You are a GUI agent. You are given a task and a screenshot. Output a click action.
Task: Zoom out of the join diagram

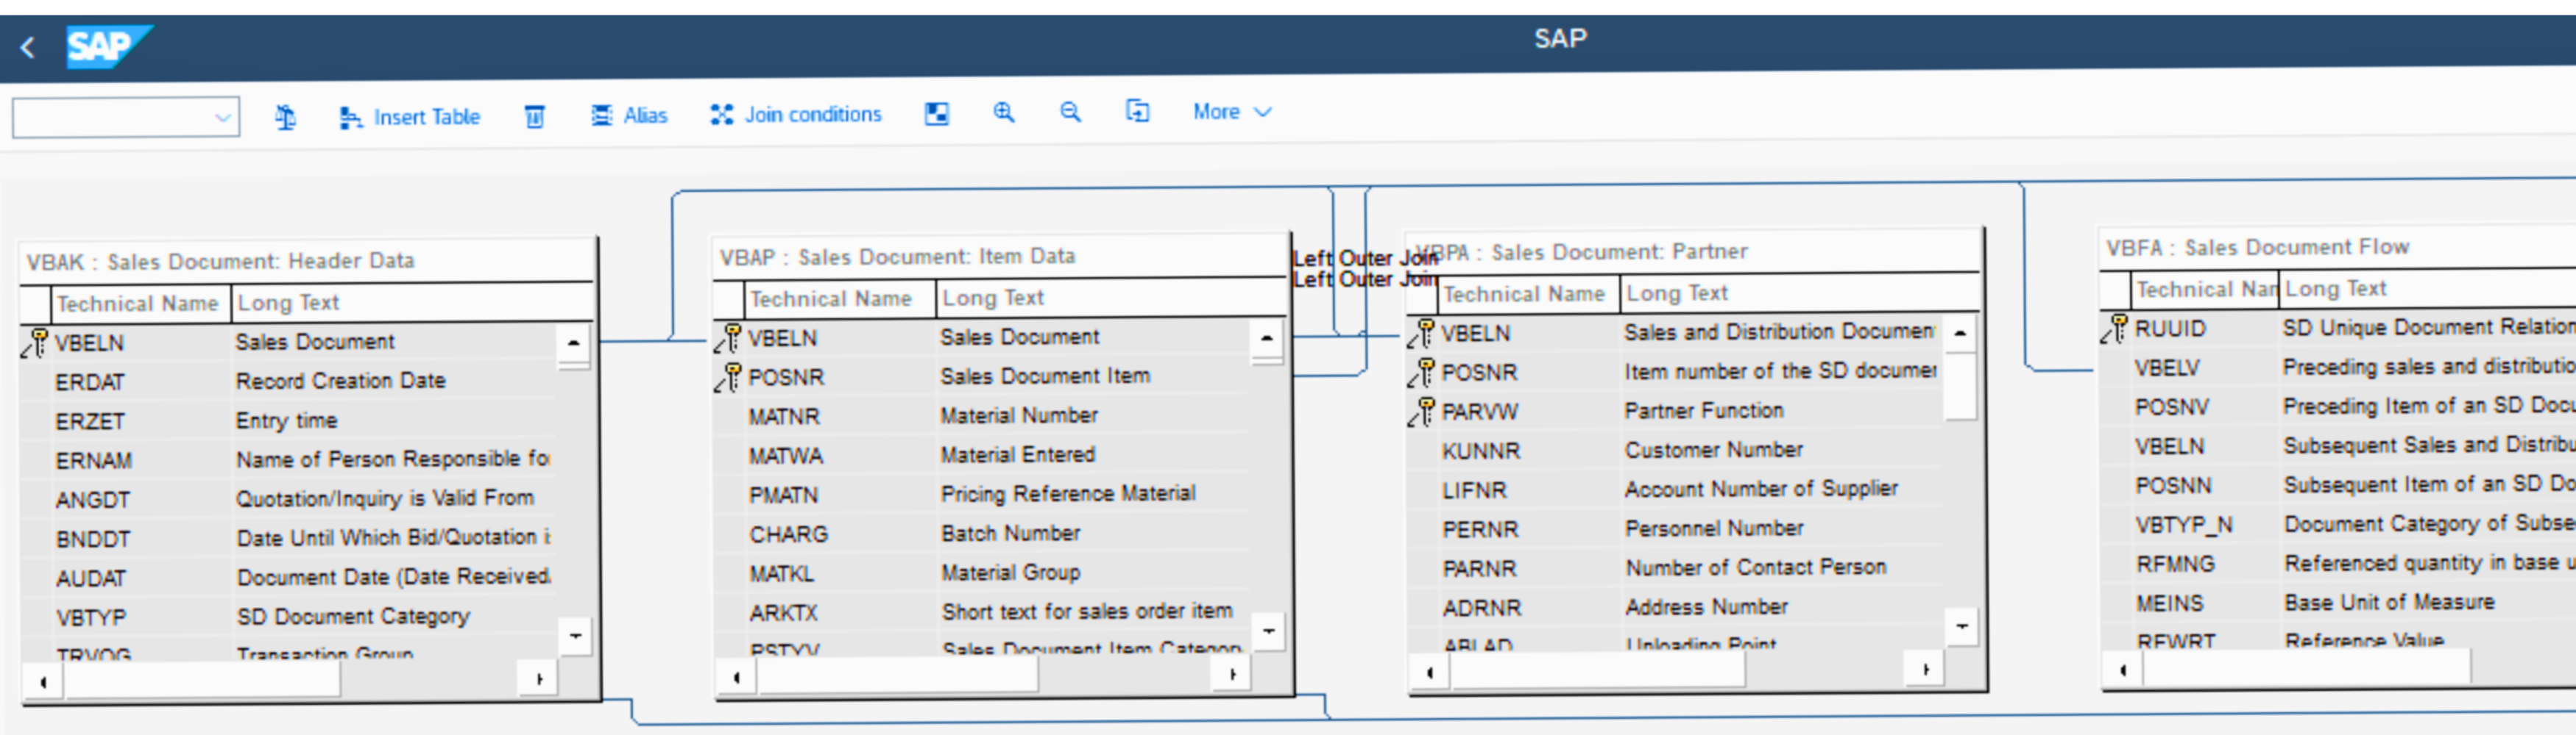(1070, 113)
